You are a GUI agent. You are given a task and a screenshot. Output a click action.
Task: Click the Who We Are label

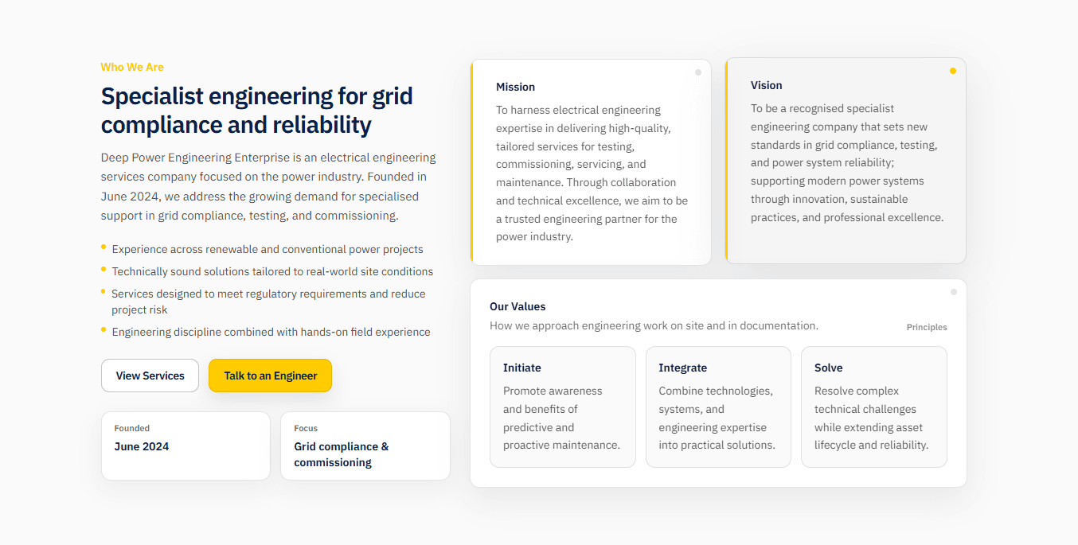[132, 67]
